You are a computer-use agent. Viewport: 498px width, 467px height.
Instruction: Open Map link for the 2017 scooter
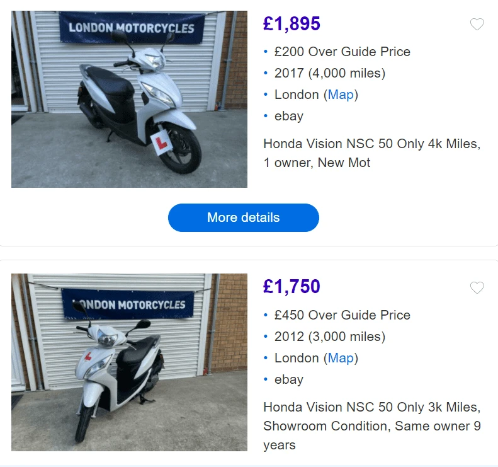[x=341, y=95]
